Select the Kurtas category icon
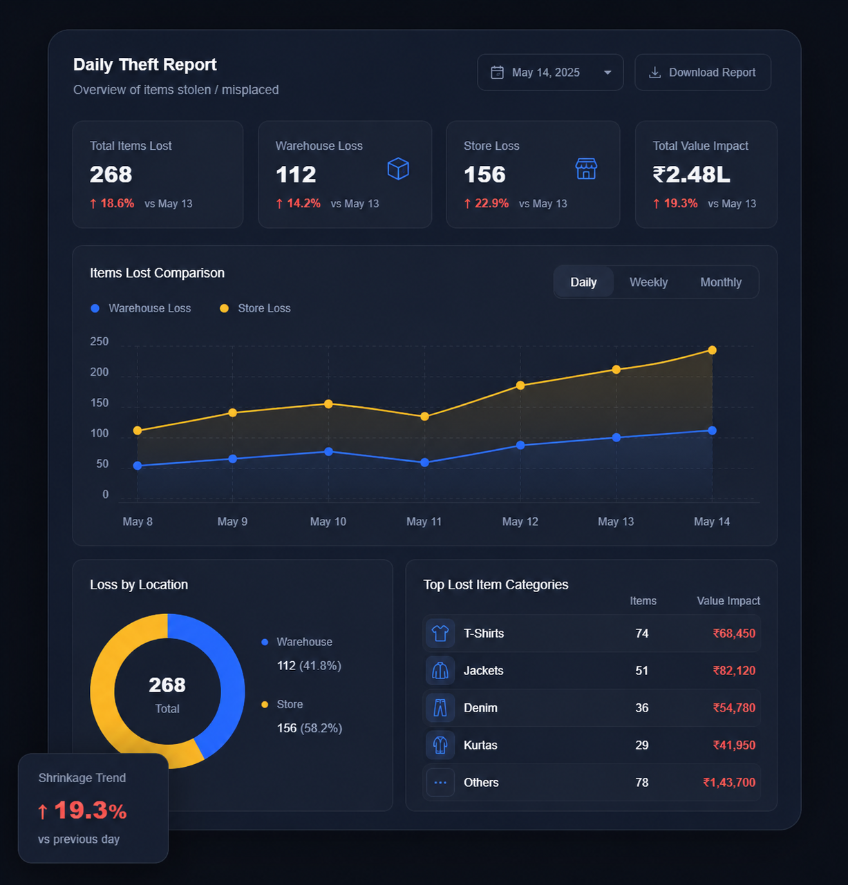 440,745
